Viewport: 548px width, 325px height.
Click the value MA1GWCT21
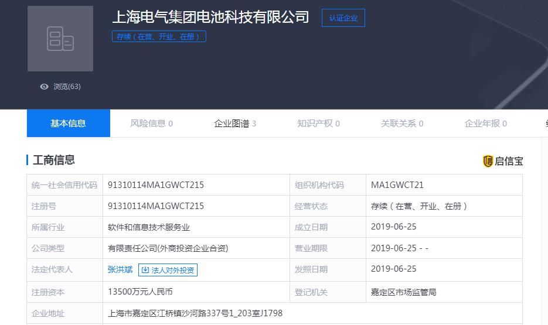(x=397, y=185)
